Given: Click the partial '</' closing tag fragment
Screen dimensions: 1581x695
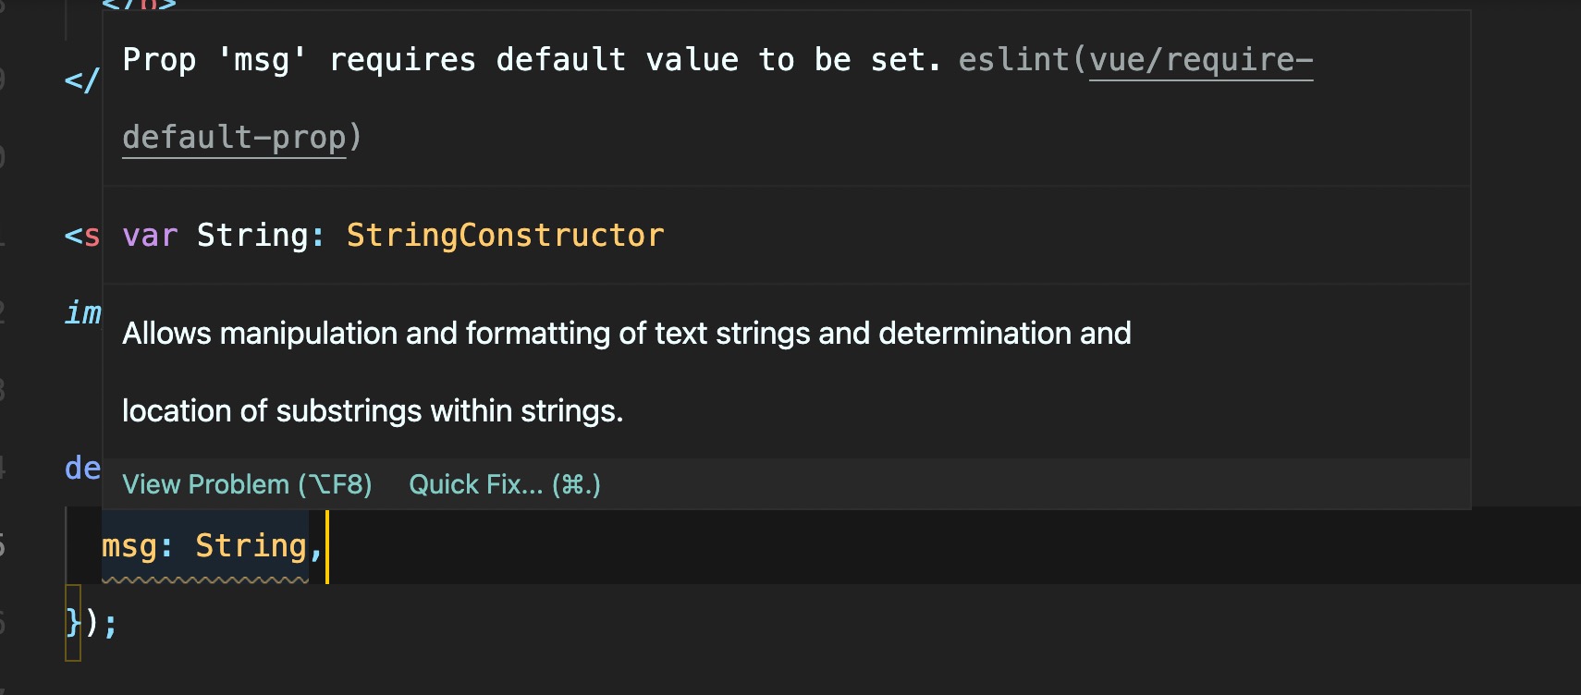Looking at the screenshot, I should pyautogui.click(x=80, y=80).
